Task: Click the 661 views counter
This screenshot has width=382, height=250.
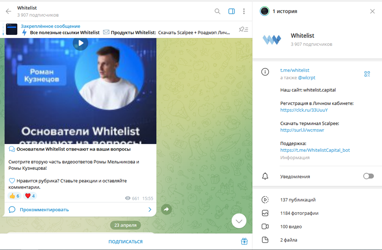Action: (132, 198)
